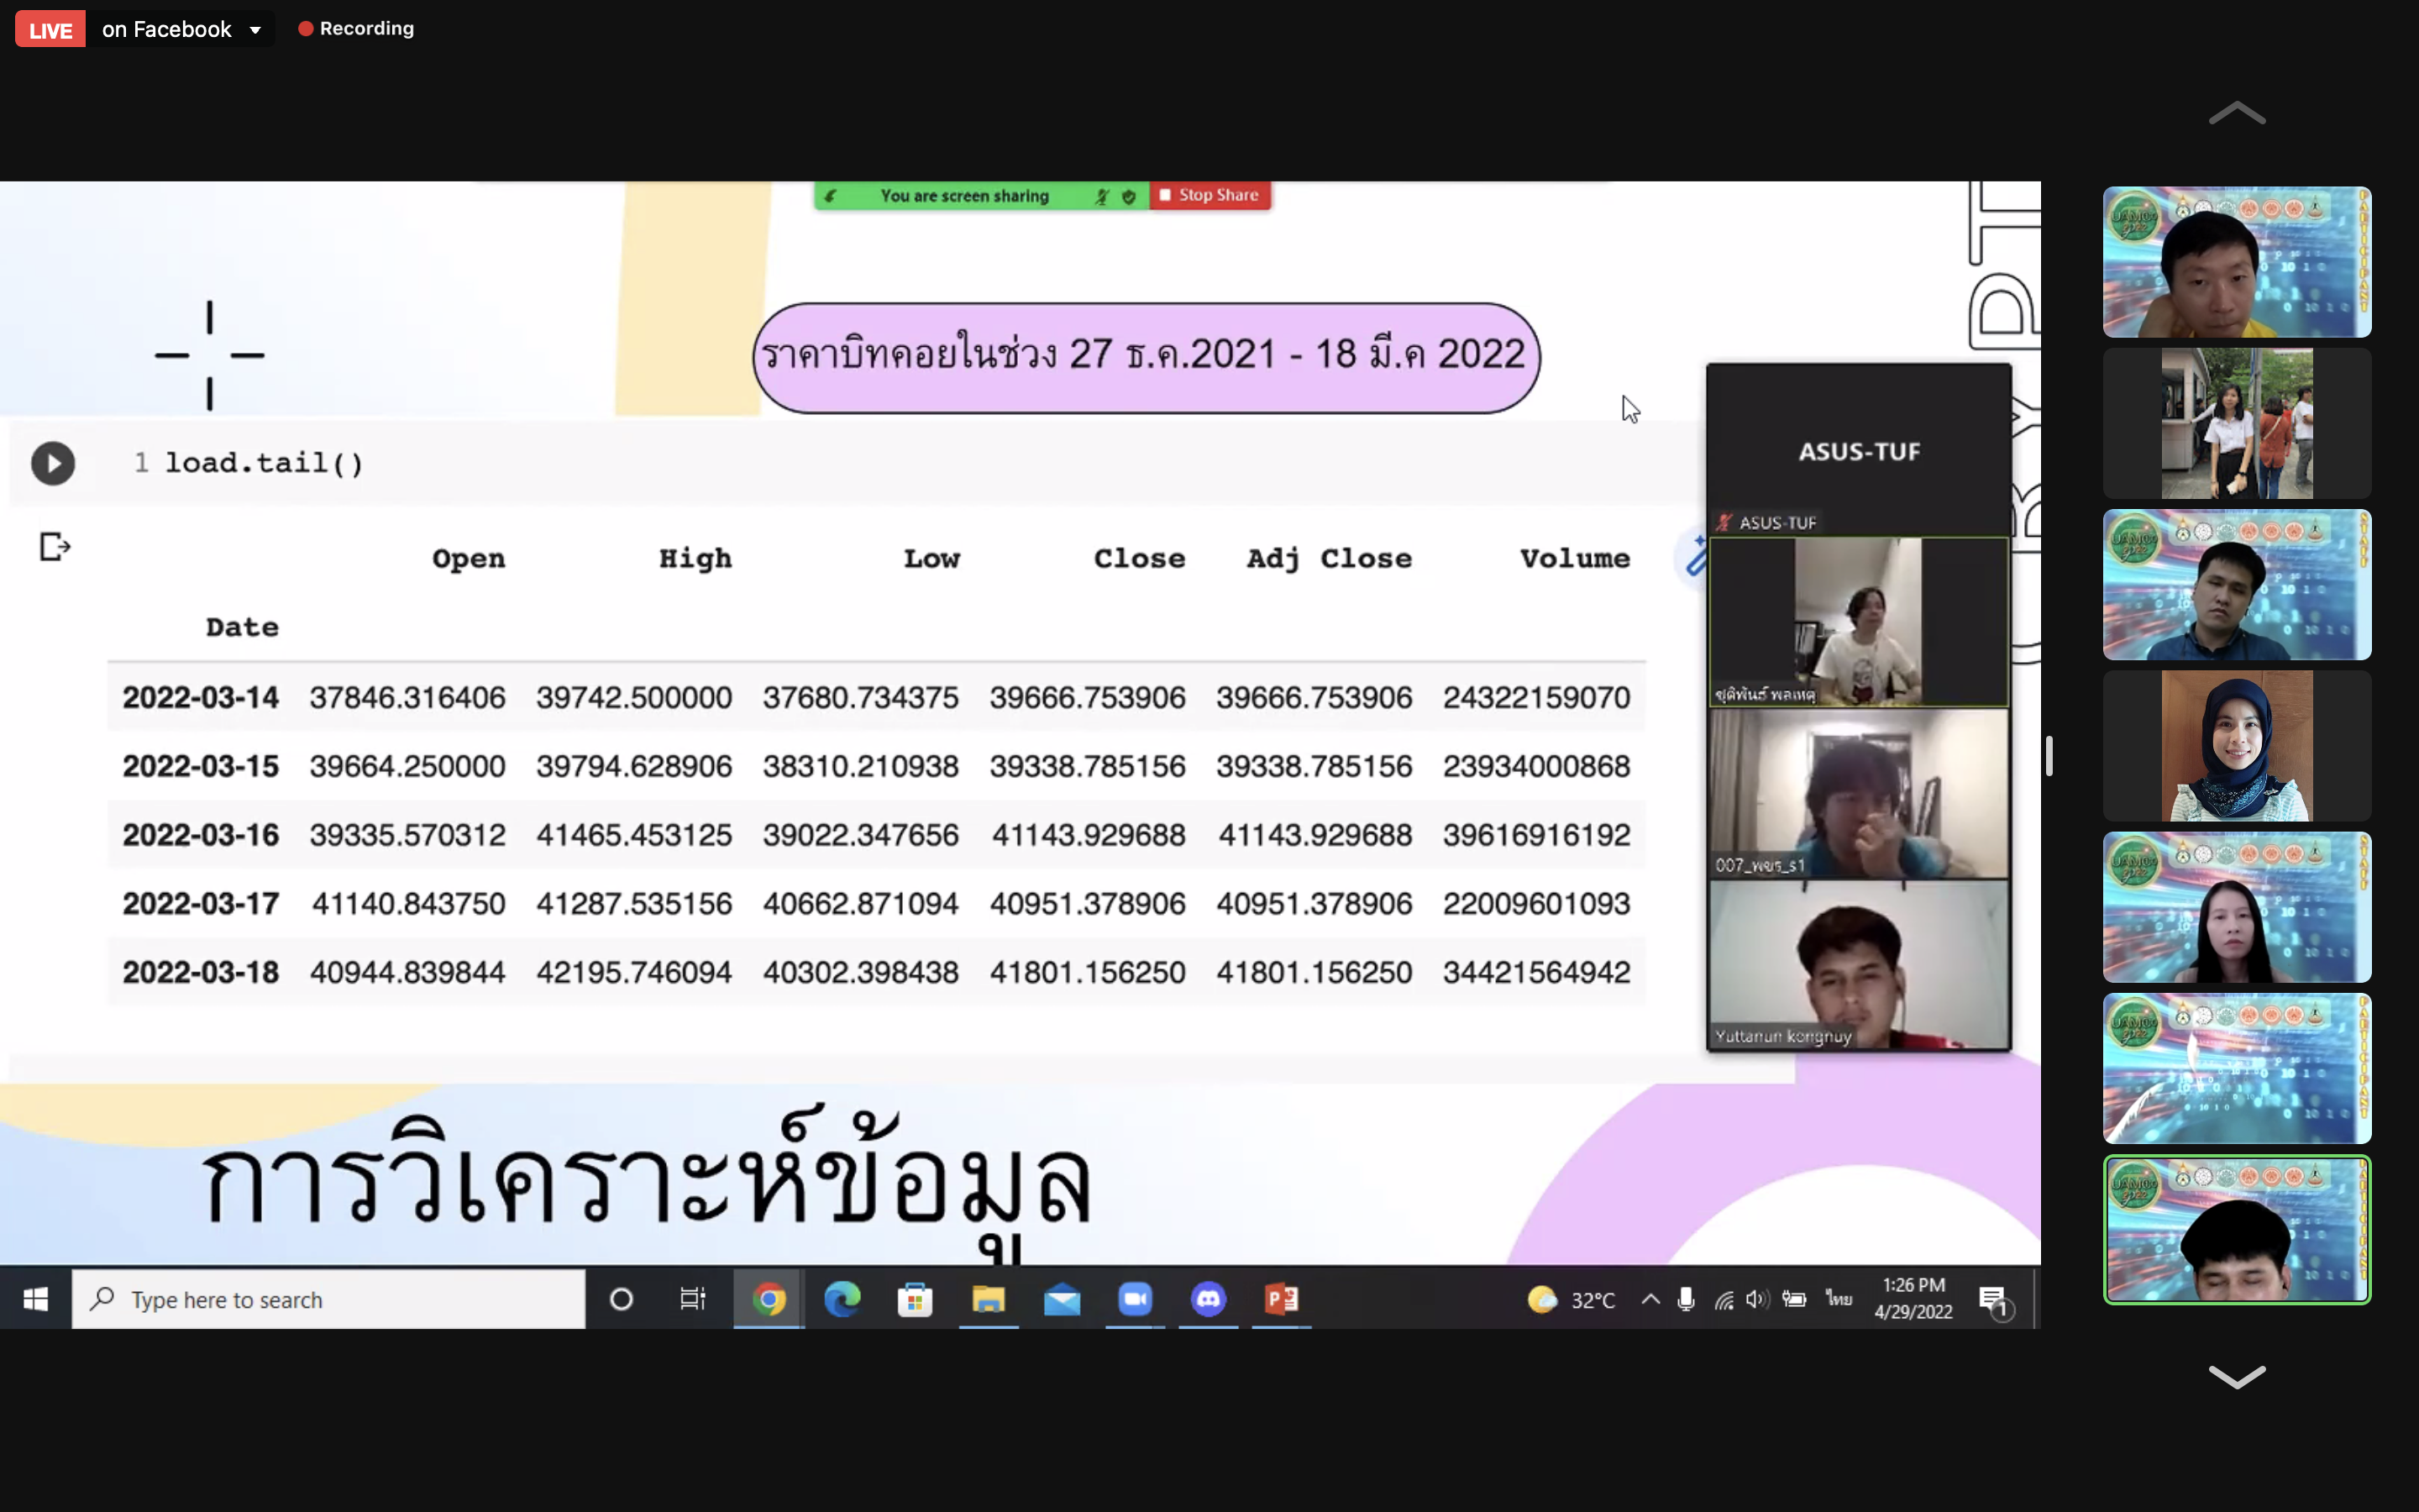Open PowerPoint from taskbar
Screen dimensions: 2419x1512
click(x=1282, y=1299)
